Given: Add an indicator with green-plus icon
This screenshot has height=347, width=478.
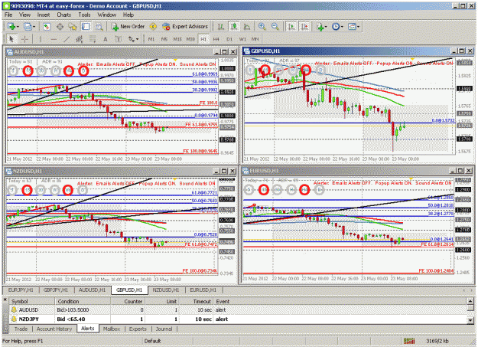Looking at the screenshot, I should click(320, 27).
